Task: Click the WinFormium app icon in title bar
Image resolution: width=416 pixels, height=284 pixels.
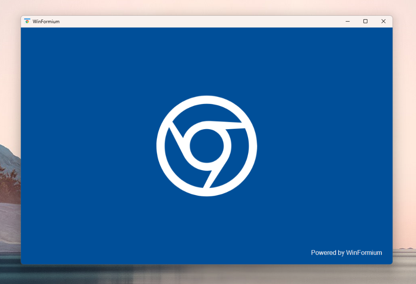Action: coord(27,21)
